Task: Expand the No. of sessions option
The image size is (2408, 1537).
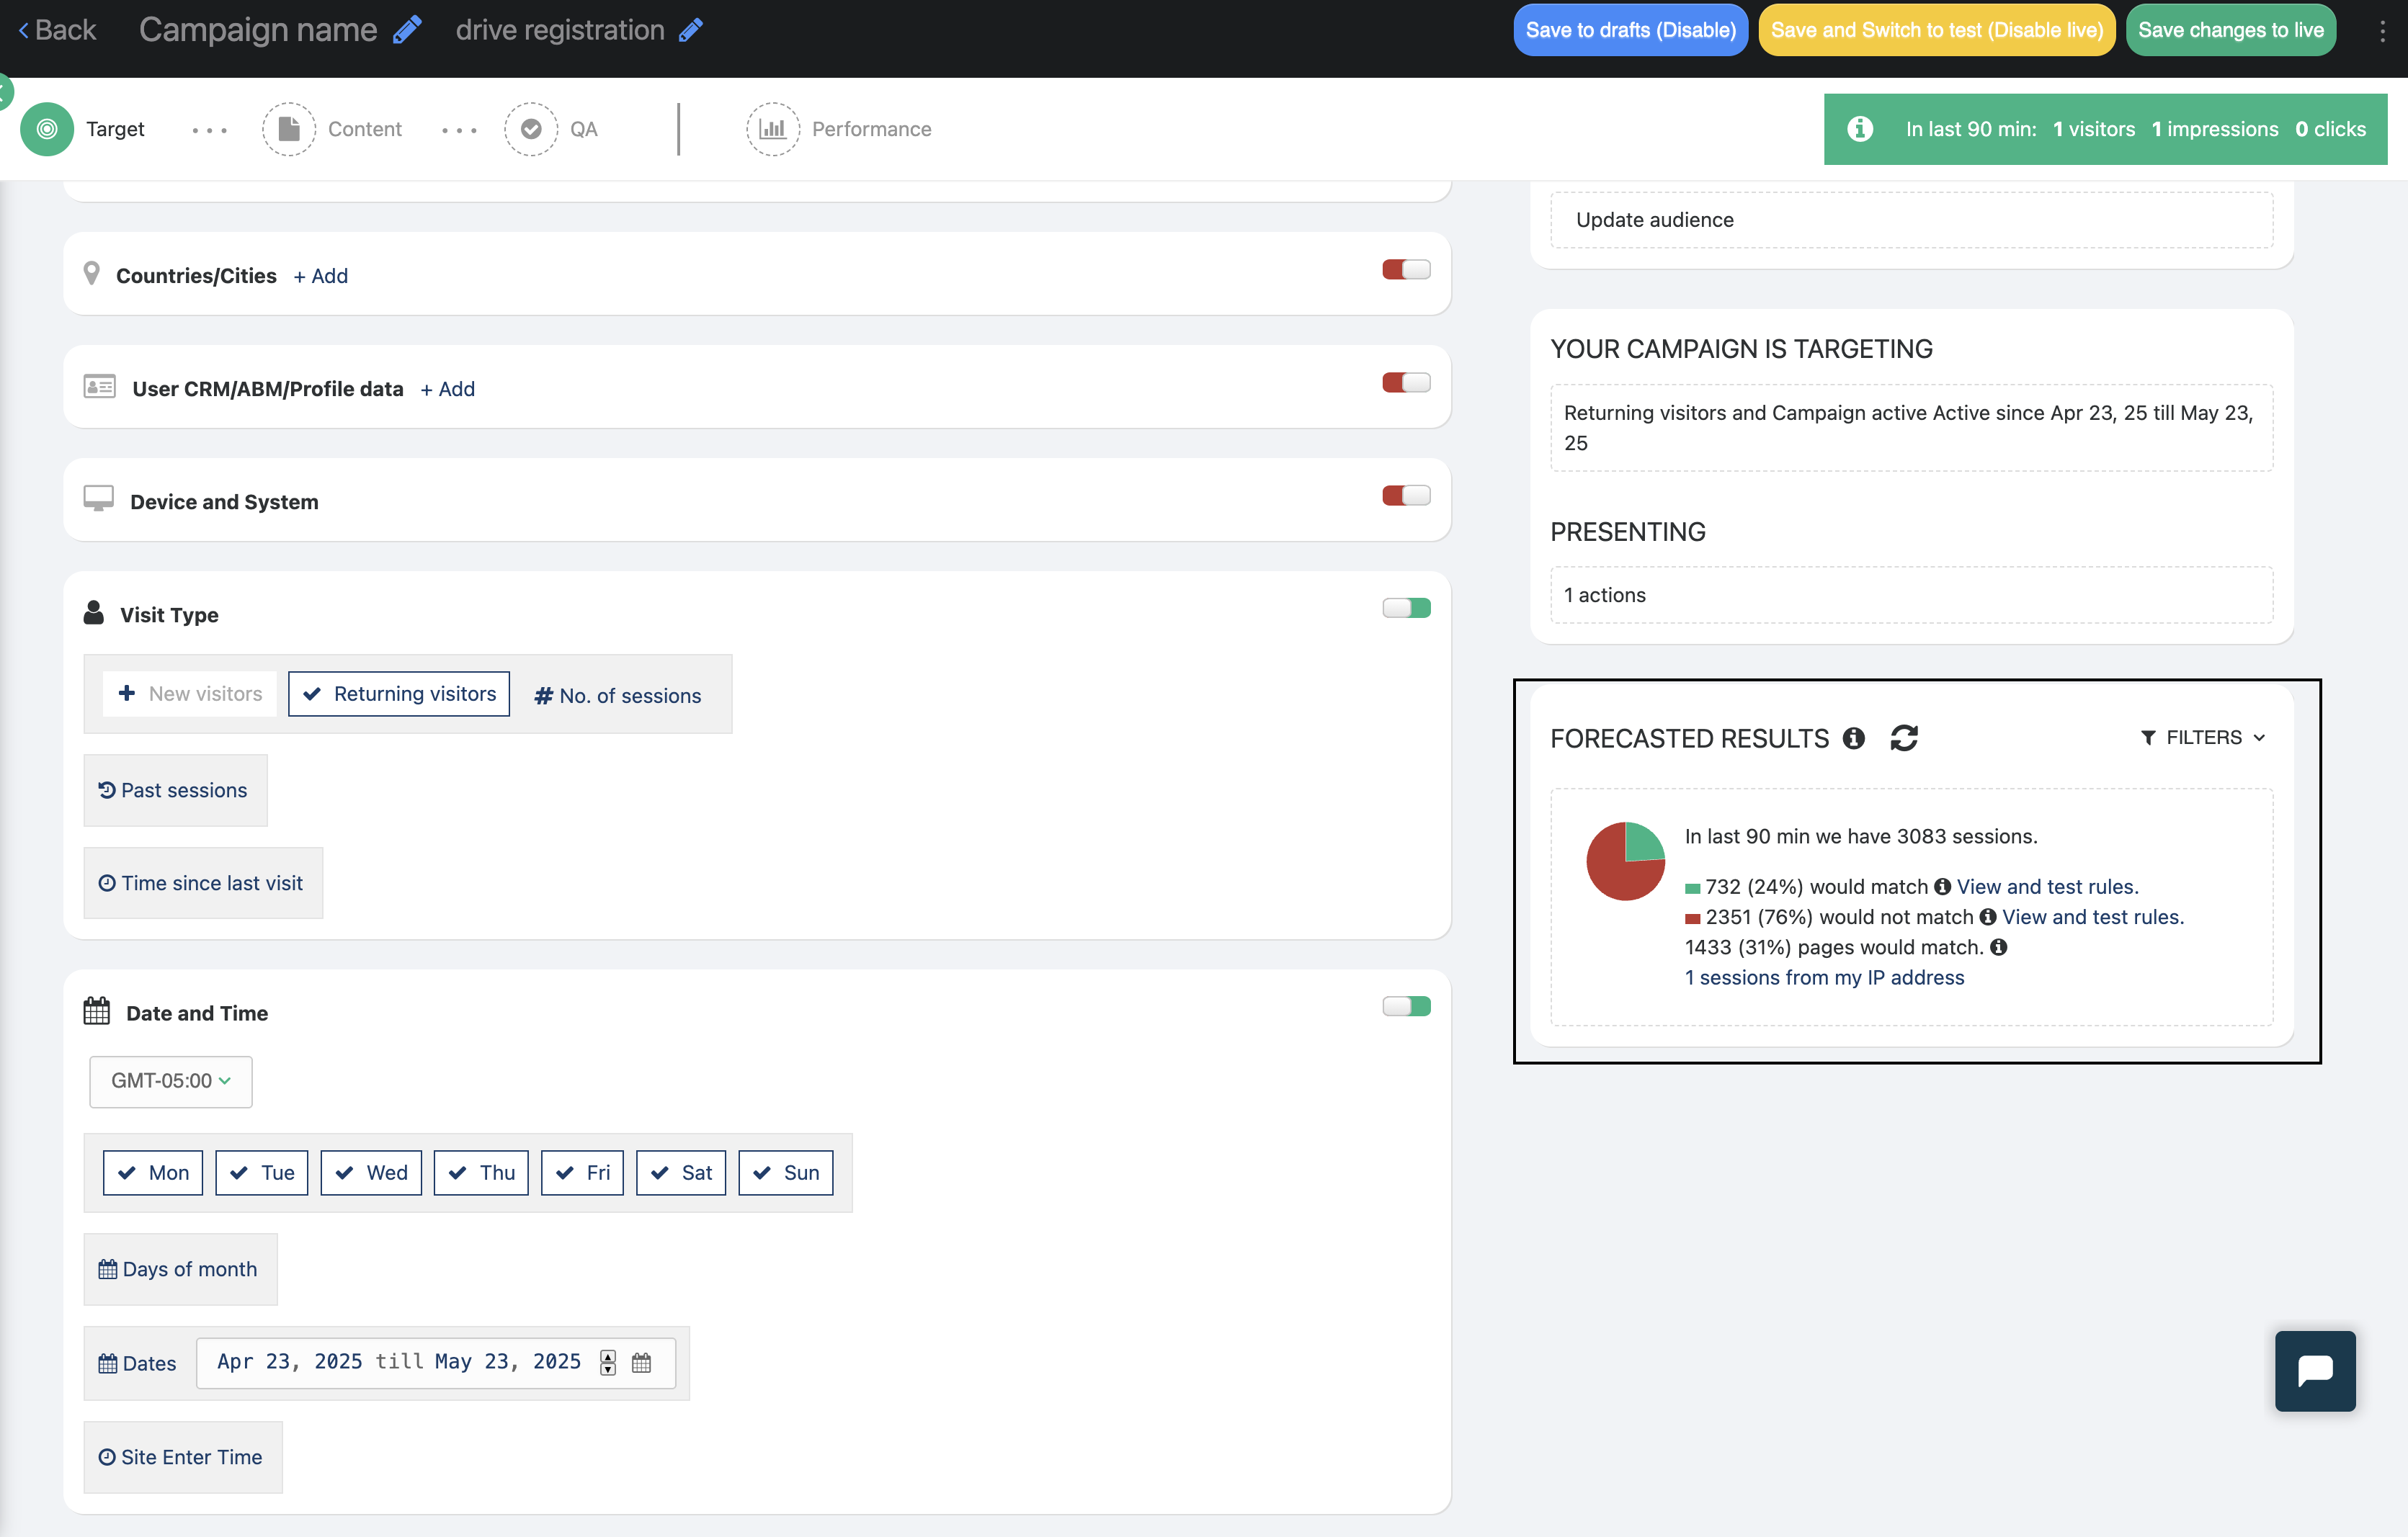Action: tap(619, 696)
